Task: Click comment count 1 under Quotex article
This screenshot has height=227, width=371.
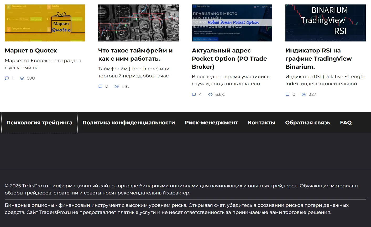Action: [x=13, y=78]
